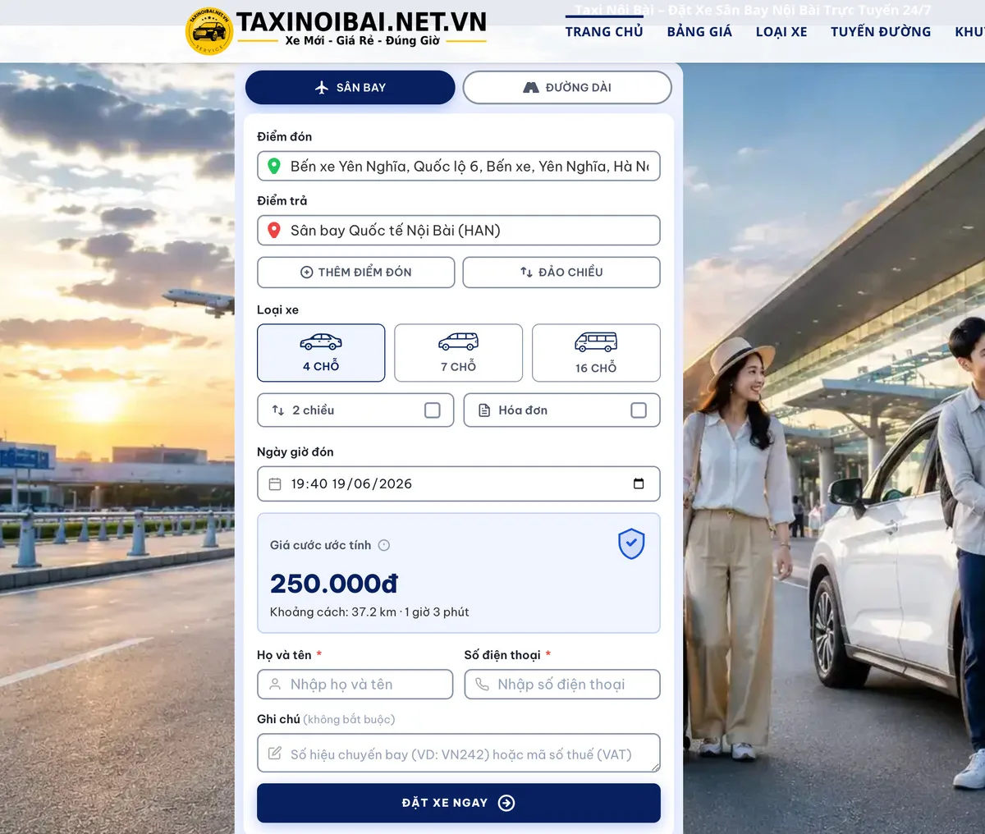
Task: Click the blue shield checkmark icon
Action: pyautogui.click(x=631, y=543)
